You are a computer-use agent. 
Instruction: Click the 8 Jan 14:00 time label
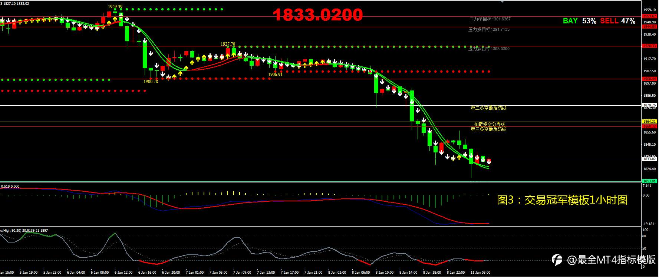click(408, 273)
